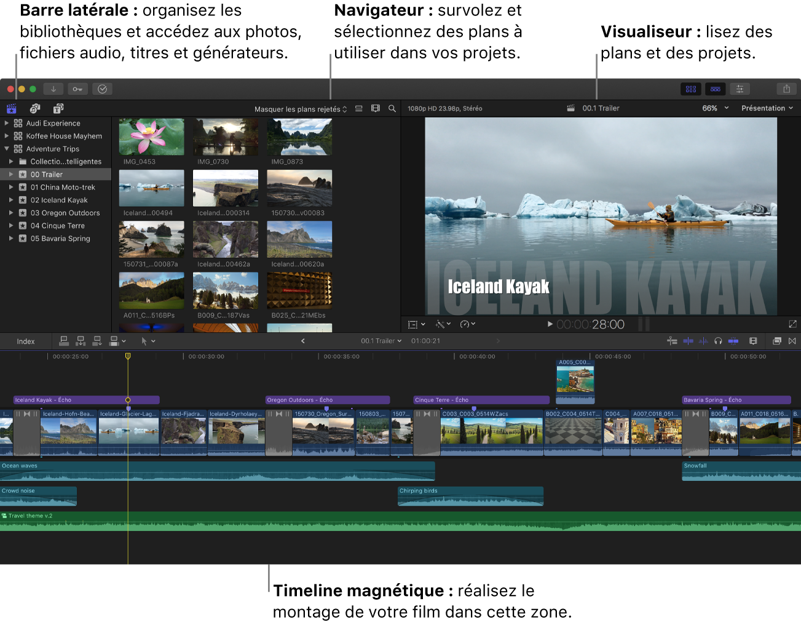Open the Keyword Editor key button
801x625 pixels.
click(x=77, y=89)
